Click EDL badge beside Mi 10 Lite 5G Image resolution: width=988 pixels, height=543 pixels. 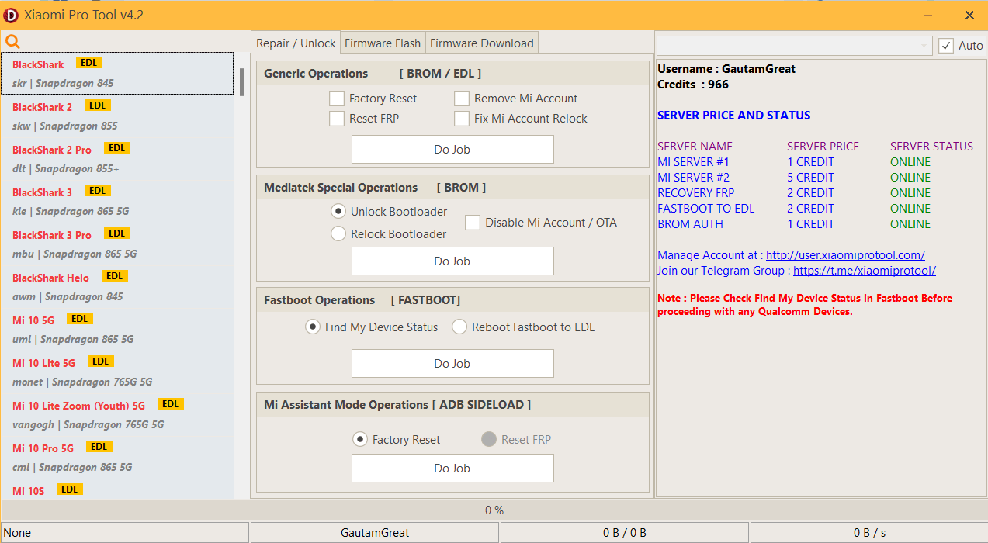[x=101, y=361]
